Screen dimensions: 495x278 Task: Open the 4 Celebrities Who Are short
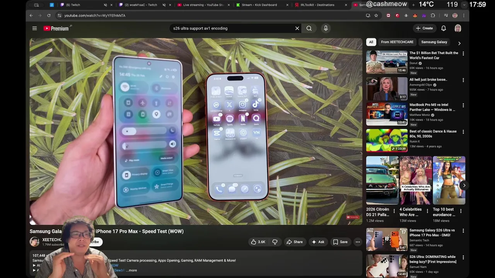(416, 180)
